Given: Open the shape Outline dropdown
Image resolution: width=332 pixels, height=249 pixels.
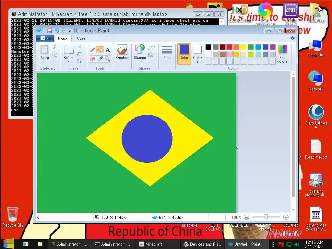Looking at the screenshot, I should 151,47.
